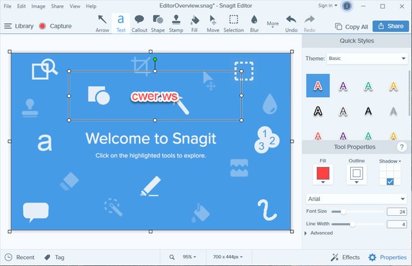
Task: Select the Blur tool
Action: (x=254, y=23)
